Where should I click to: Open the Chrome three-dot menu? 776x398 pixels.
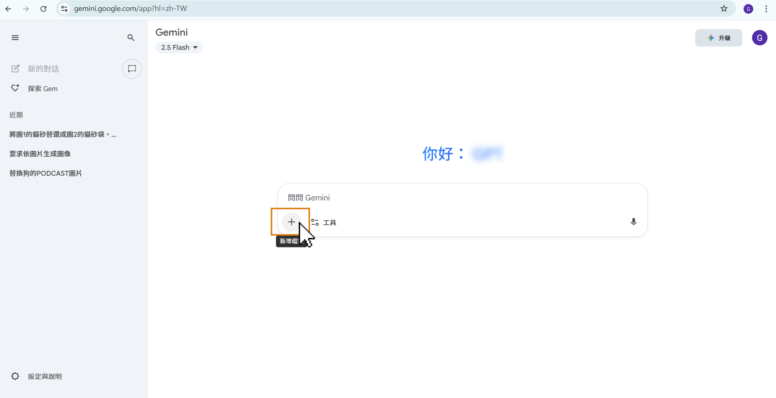(766, 9)
